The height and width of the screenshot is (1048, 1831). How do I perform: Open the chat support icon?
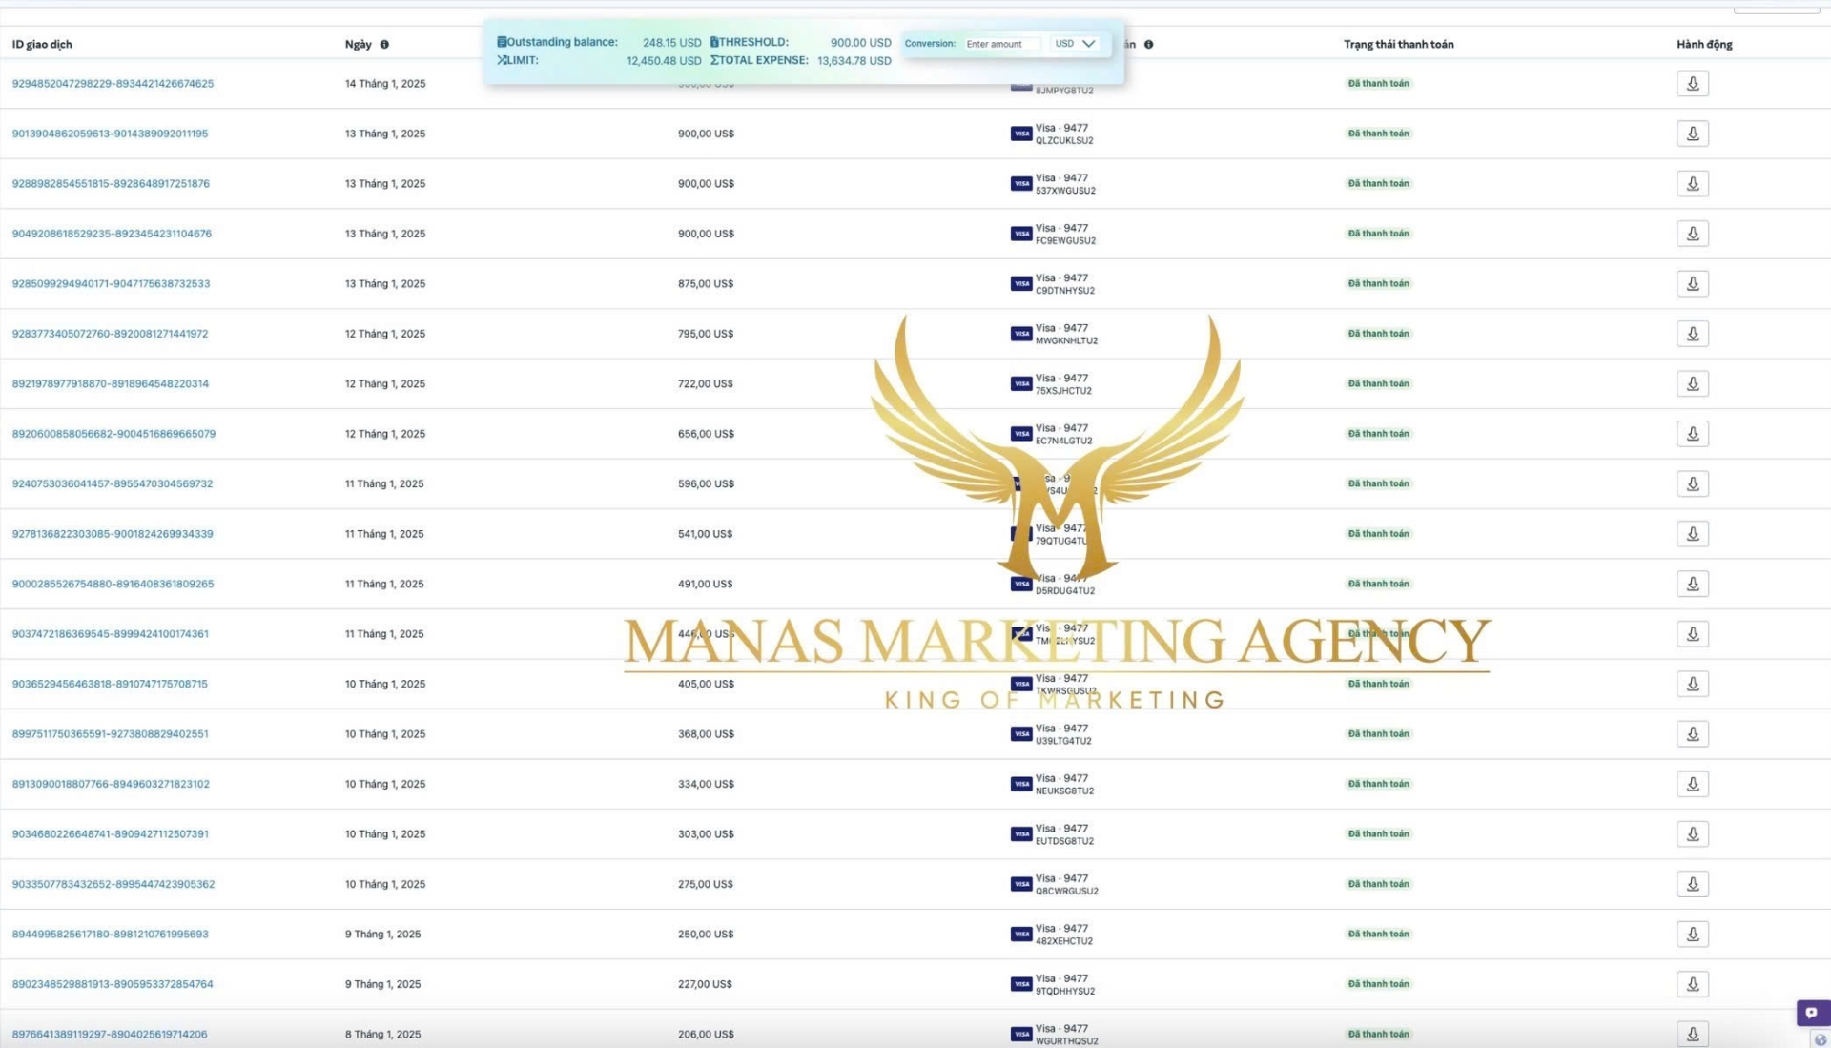1811,1013
